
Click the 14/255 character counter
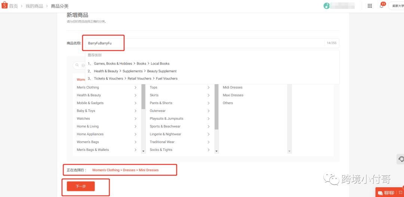(331, 43)
